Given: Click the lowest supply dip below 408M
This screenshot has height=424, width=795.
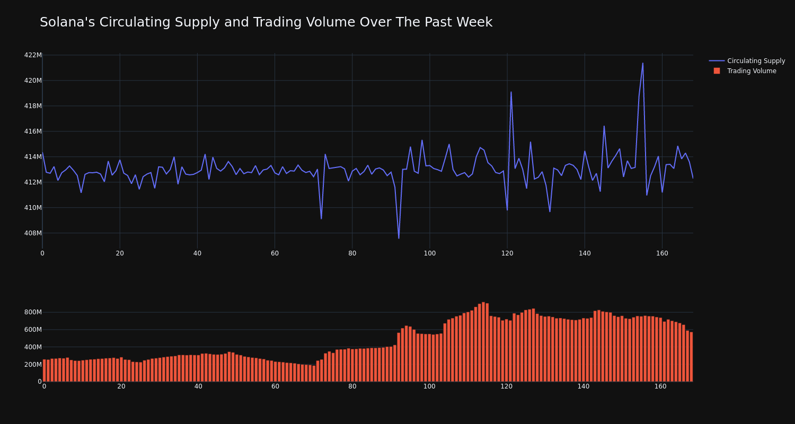Looking at the screenshot, I should coord(399,238).
